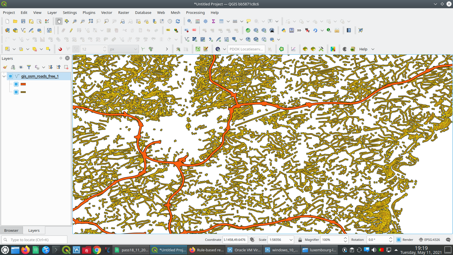Select the Pan Map tool
The height and width of the screenshot is (255, 453).
59,21
